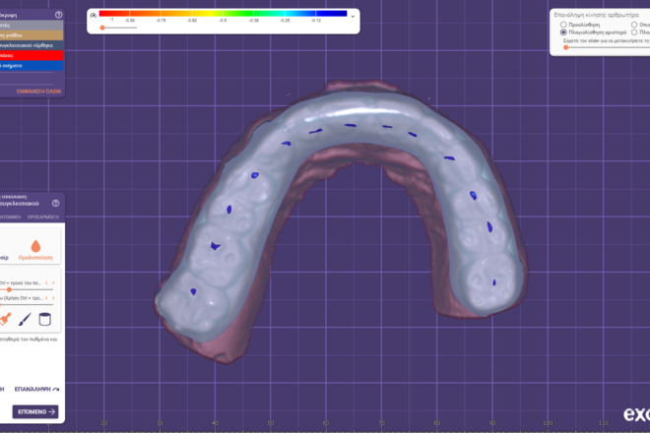
Task: Click the '-0.5' label on the color scale
Action: tap(223, 21)
